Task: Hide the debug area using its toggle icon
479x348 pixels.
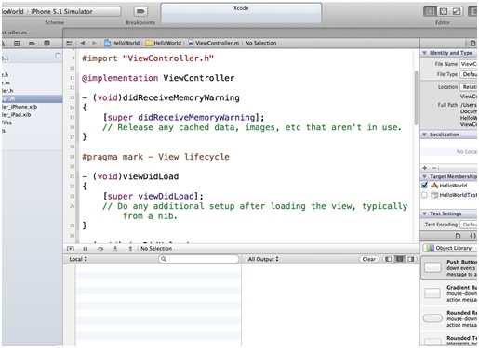Action: coord(71,249)
